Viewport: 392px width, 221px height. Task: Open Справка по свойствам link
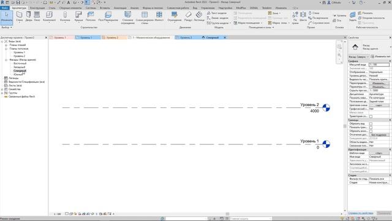[x=361, y=213]
